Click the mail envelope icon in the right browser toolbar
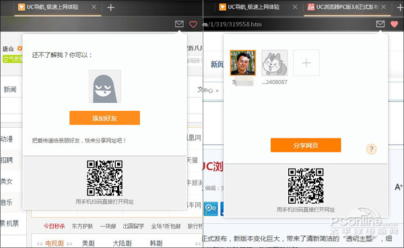Image resolution: width=404 pixels, height=248 pixels. (380, 24)
